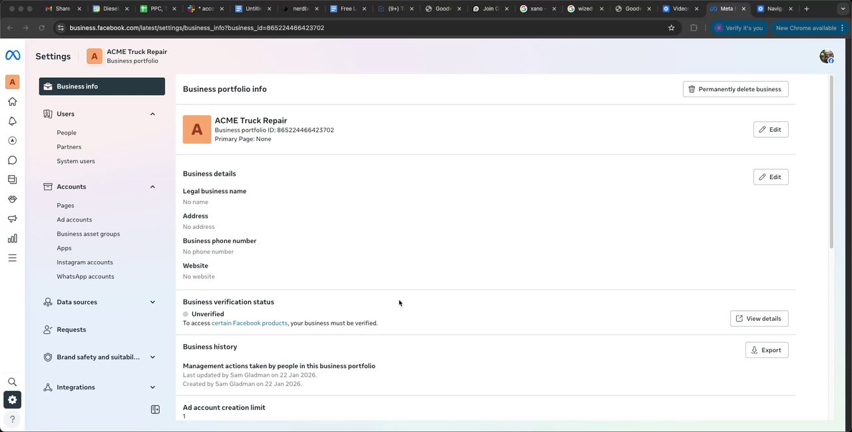The height and width of the screenshot is (432, 852).
Task: Click the ACME Truck Repair header avatar
Action: click(x=95, y=57)
